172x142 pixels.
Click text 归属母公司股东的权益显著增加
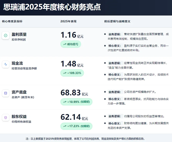click(x=144, y=116)
